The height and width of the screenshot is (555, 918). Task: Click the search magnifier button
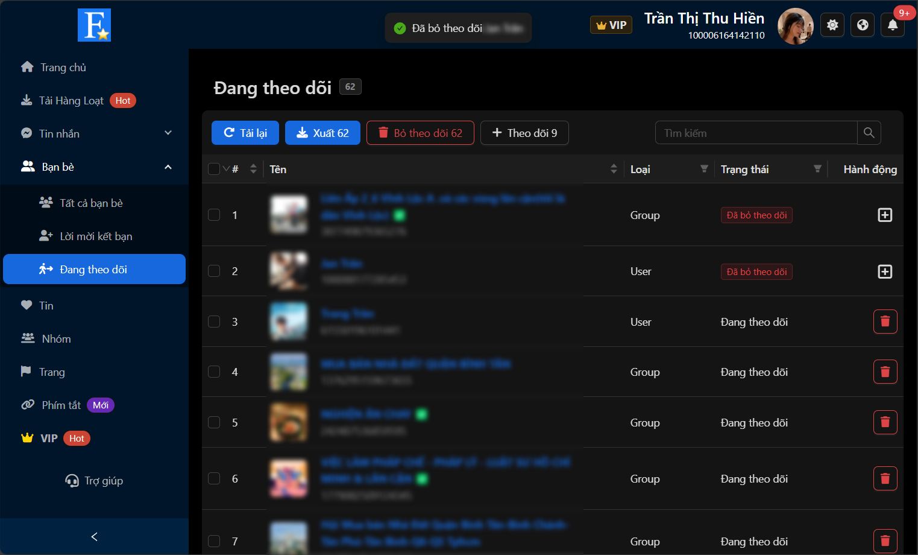pyautogui.click(x=869, y=133)
